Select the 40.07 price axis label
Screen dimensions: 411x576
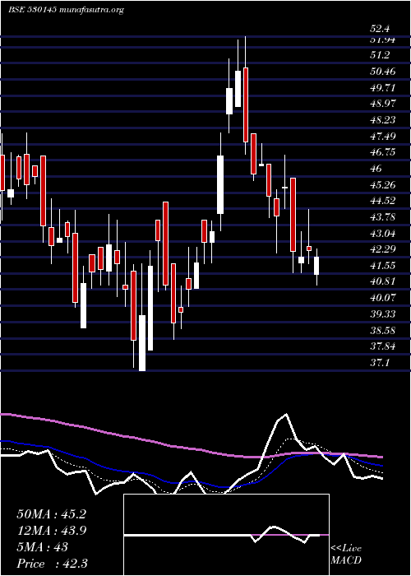(x=383, y=298)
